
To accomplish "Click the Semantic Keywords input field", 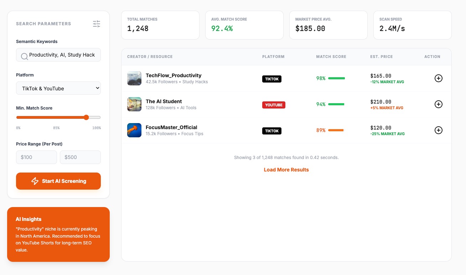I will click(x=62, y=55).
